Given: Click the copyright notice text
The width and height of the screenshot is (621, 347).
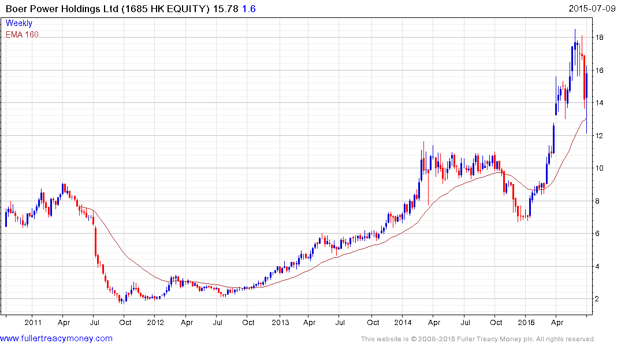Looking at the screenshot, I should 478,339.
